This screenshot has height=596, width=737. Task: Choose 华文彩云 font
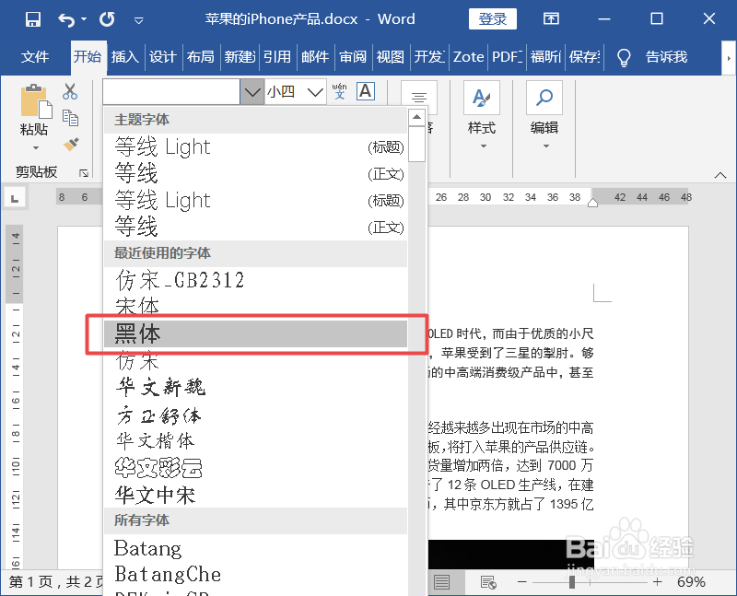(256, 468)
